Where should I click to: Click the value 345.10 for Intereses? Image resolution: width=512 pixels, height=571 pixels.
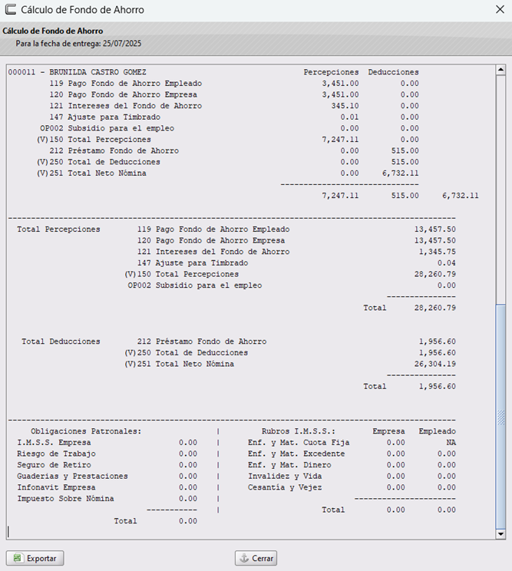pyautogui.click(x=345, y=106)
